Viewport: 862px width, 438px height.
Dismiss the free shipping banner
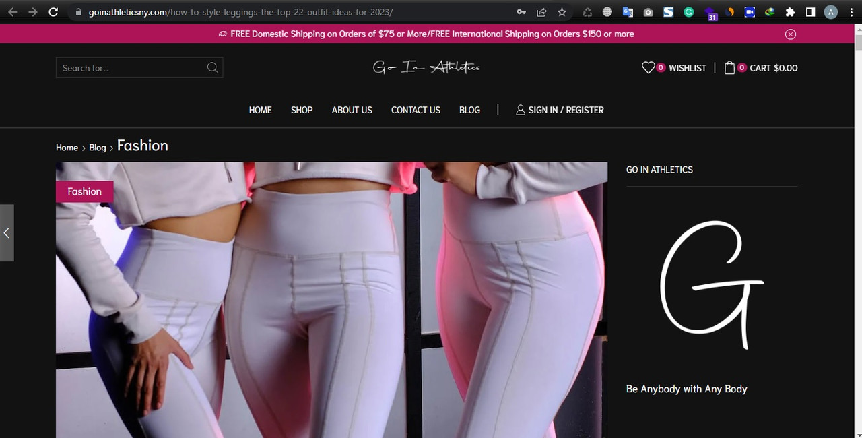(791, 34)
